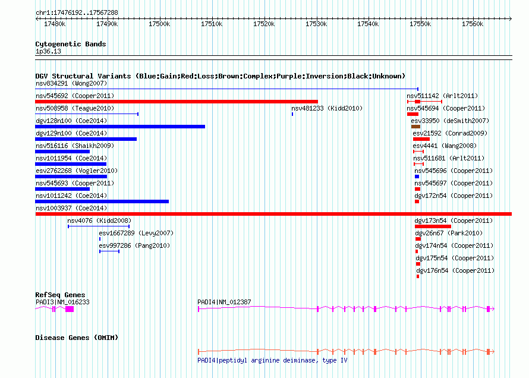529x378 pixels.
Task: Select the dgv128n100 (Coe2014) blue gain bar
Action: click(120, 127)
